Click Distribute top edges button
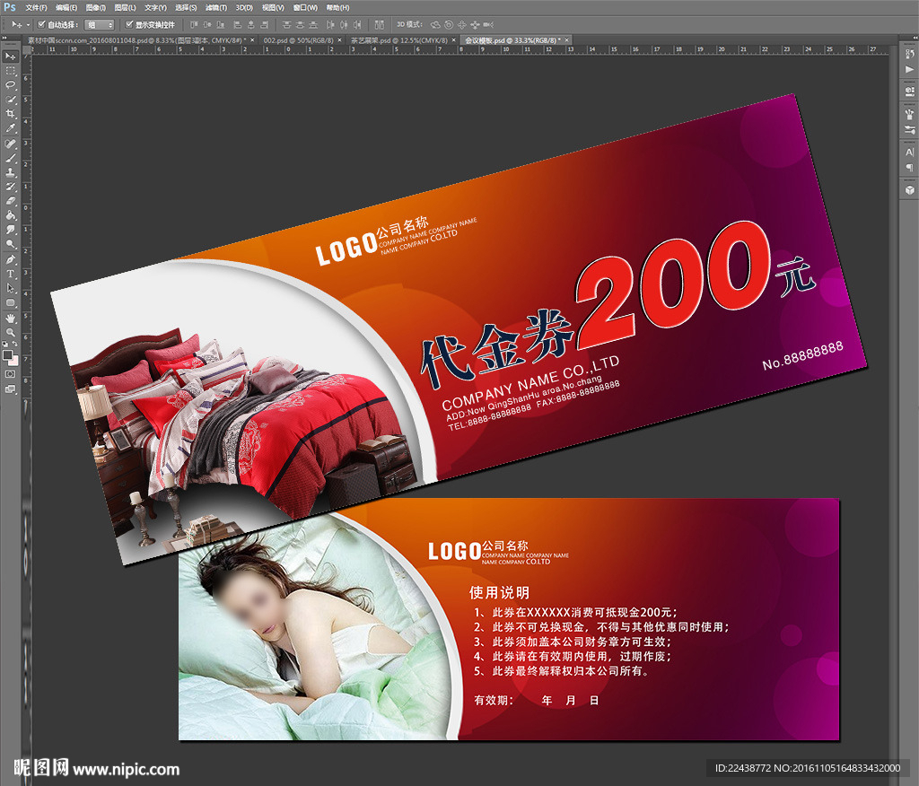The width and height of the screenshot is (919, 786). pos(286,24)
